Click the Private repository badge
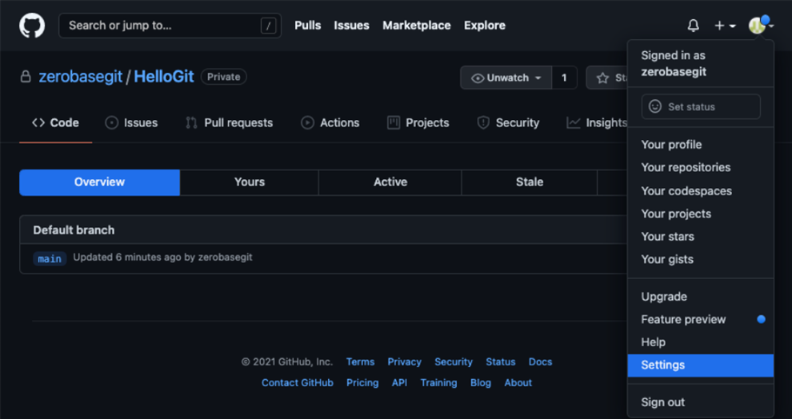Screen dimensions: 792x419 (x=224, y=77)
